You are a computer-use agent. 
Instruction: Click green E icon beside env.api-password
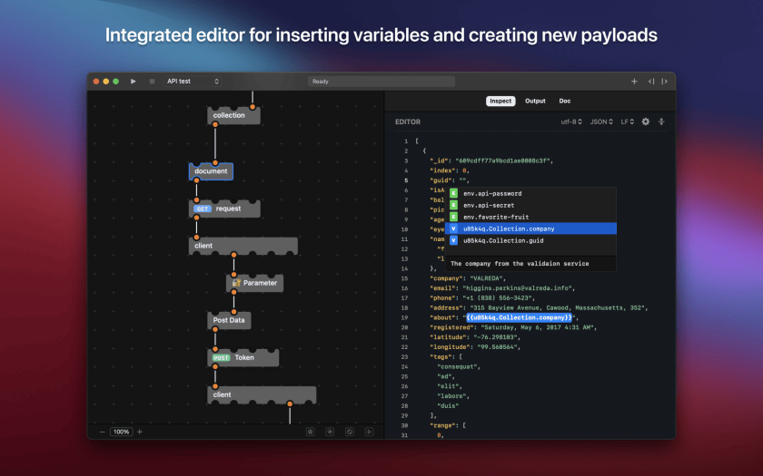[453, 193]
